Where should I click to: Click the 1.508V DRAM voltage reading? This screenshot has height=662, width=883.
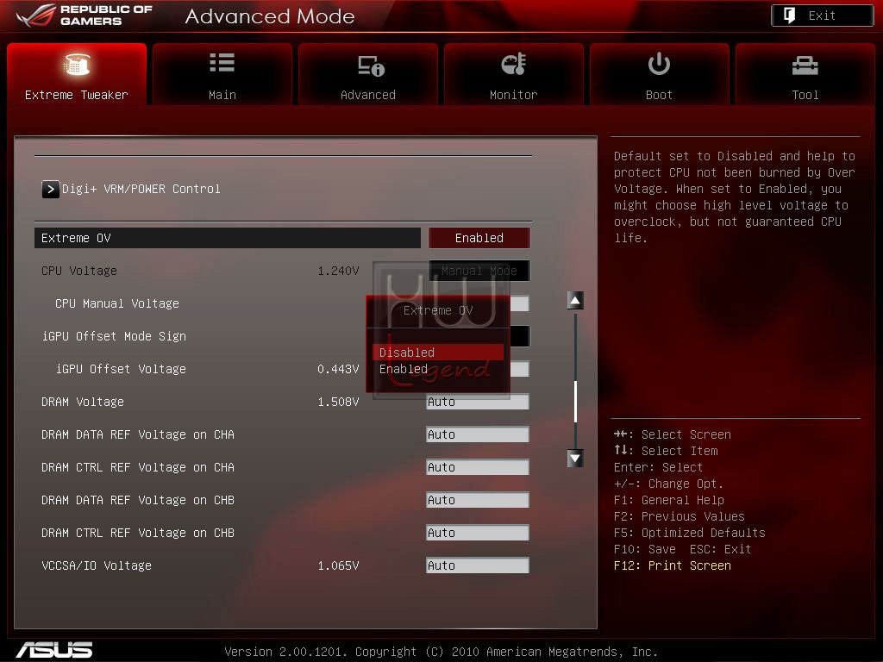[x=338, y=402]
